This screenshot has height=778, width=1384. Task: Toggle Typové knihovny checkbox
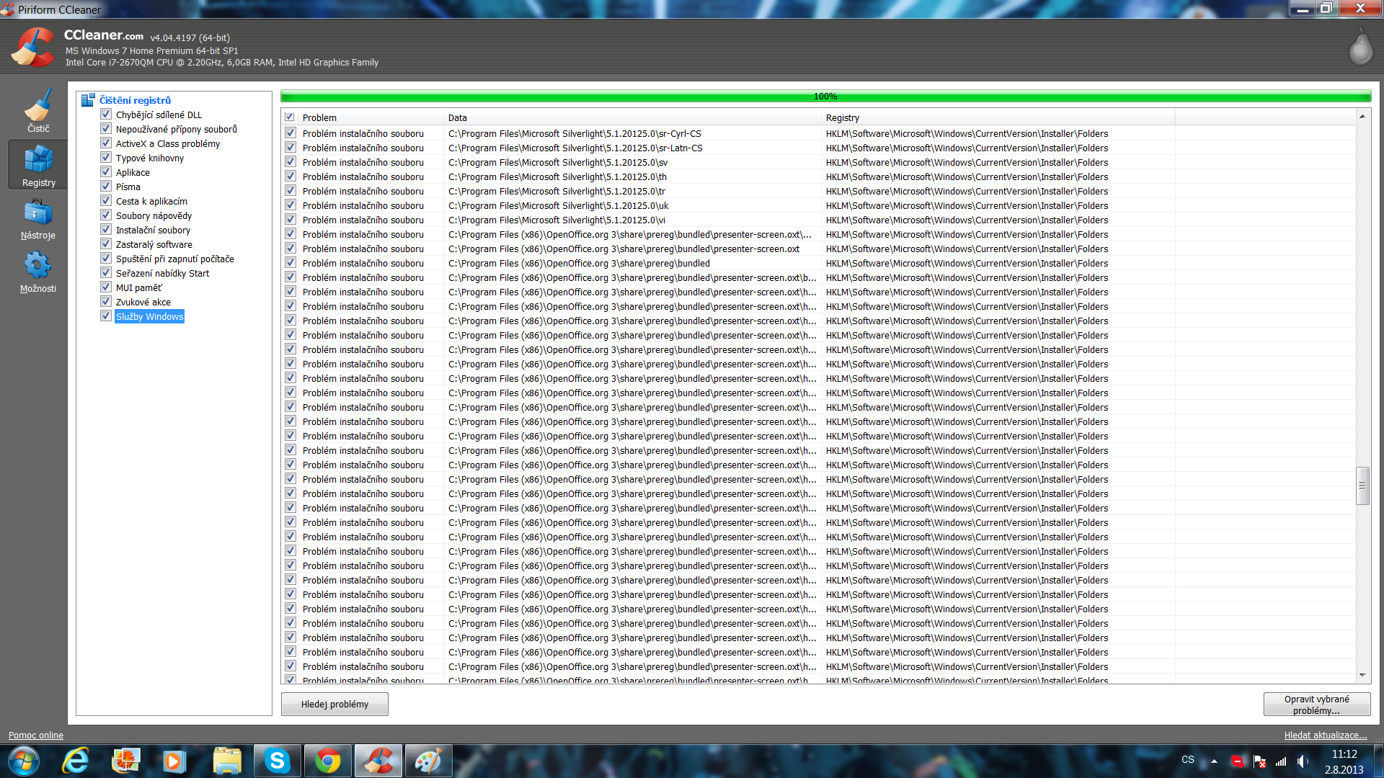tap(106, 158)
